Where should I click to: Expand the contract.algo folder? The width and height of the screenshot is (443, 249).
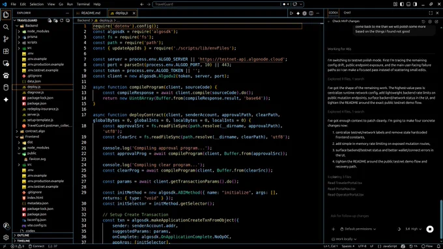[x=17, y=131]
